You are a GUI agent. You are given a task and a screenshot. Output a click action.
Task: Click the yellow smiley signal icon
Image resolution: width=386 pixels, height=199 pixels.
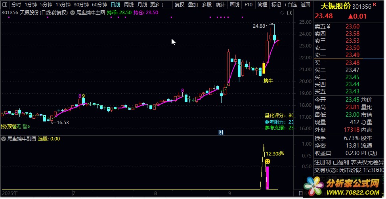(x=268, y=161)
